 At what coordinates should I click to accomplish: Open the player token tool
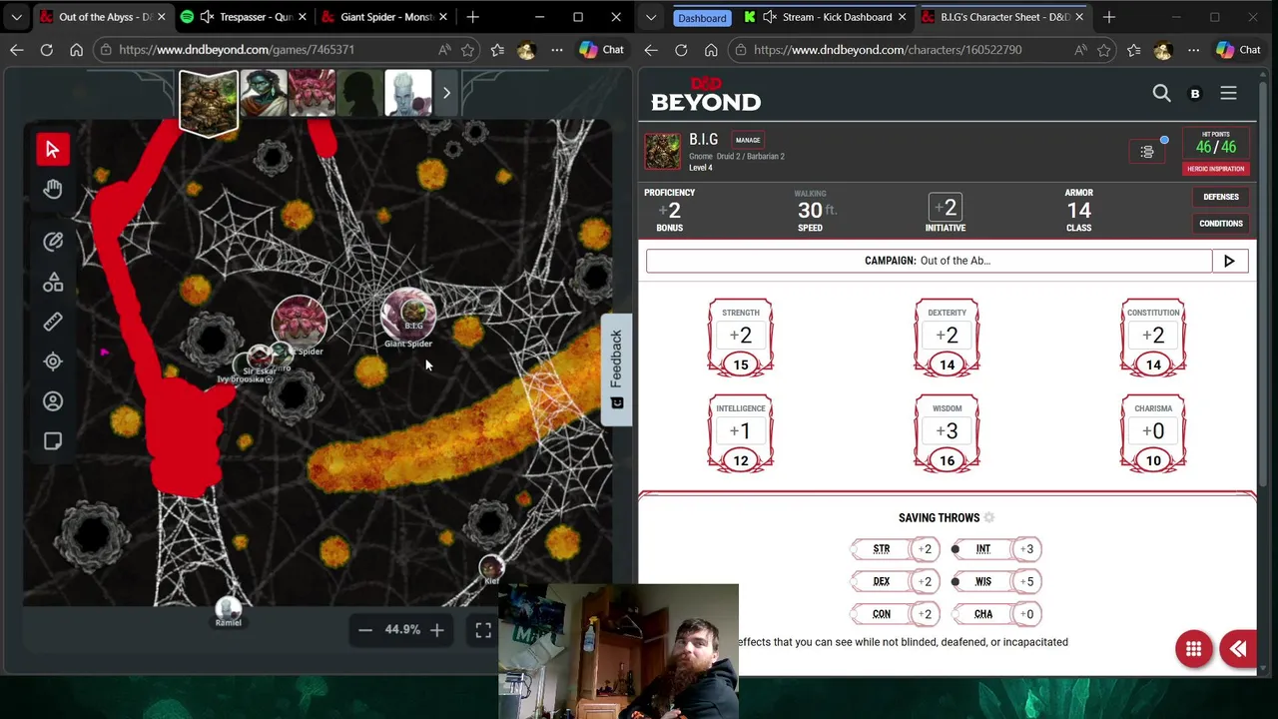(52, 401)
